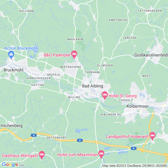Select the Action Bruckmühl shopping pin
The width and height of the screenshot is (168, 168).
[11, 55]
